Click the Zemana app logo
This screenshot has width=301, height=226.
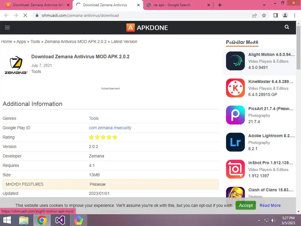click(16, 65)
